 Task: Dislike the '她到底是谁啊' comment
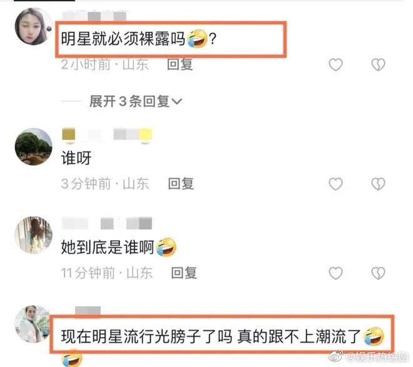pos(378,273)
